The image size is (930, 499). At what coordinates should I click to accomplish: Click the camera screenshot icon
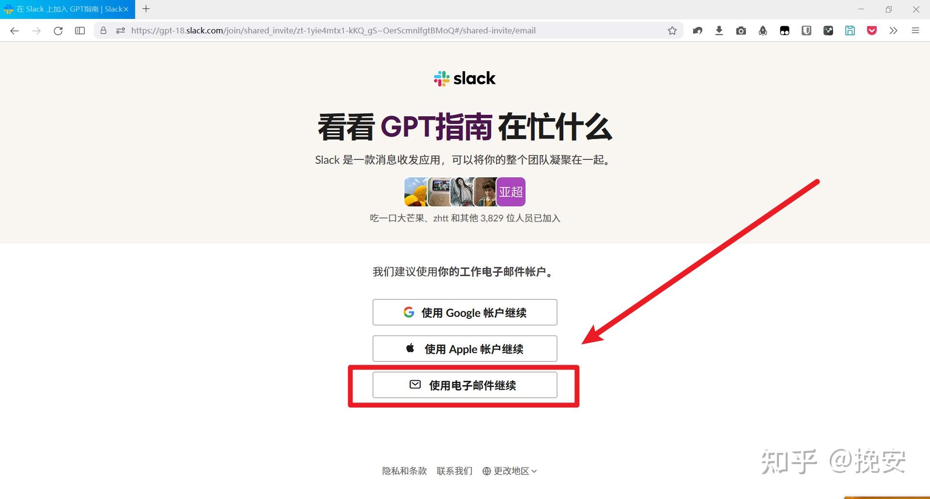pos(741,31)
